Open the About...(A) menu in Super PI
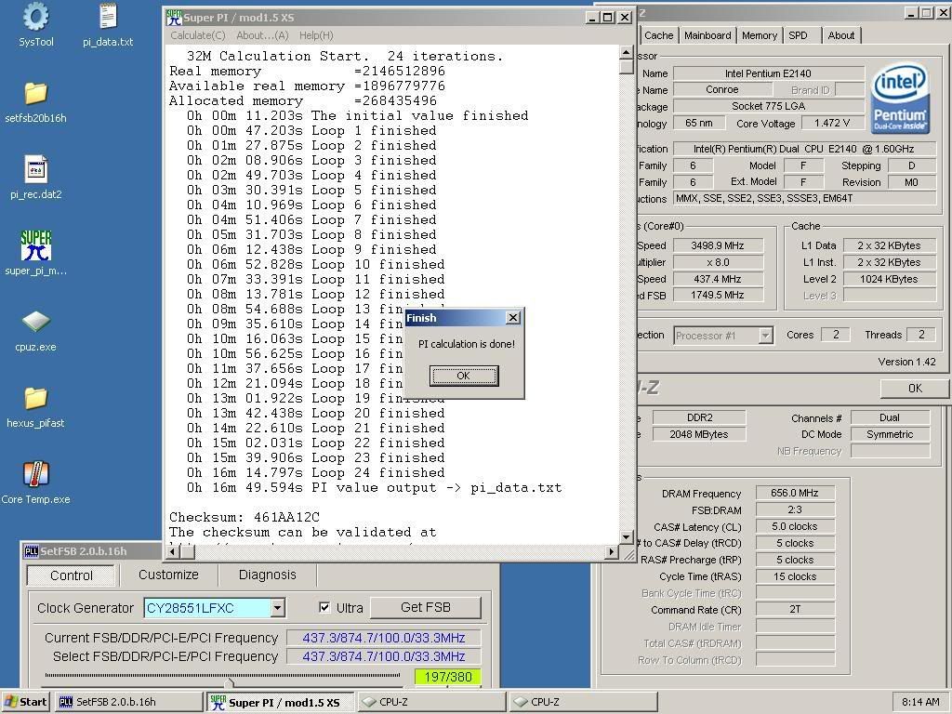This screenshot has height=714, width=952. pos(262,35)
